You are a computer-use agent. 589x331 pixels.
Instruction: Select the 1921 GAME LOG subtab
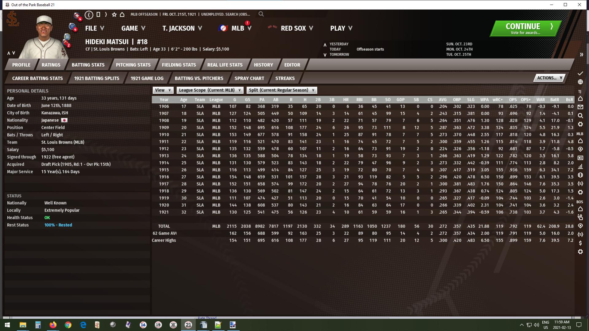[147, 78]
